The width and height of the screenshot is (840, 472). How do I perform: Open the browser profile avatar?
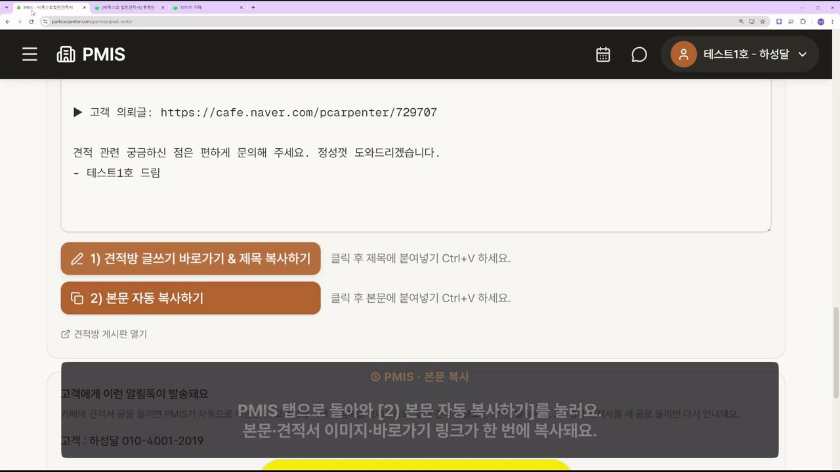(820, 22)
